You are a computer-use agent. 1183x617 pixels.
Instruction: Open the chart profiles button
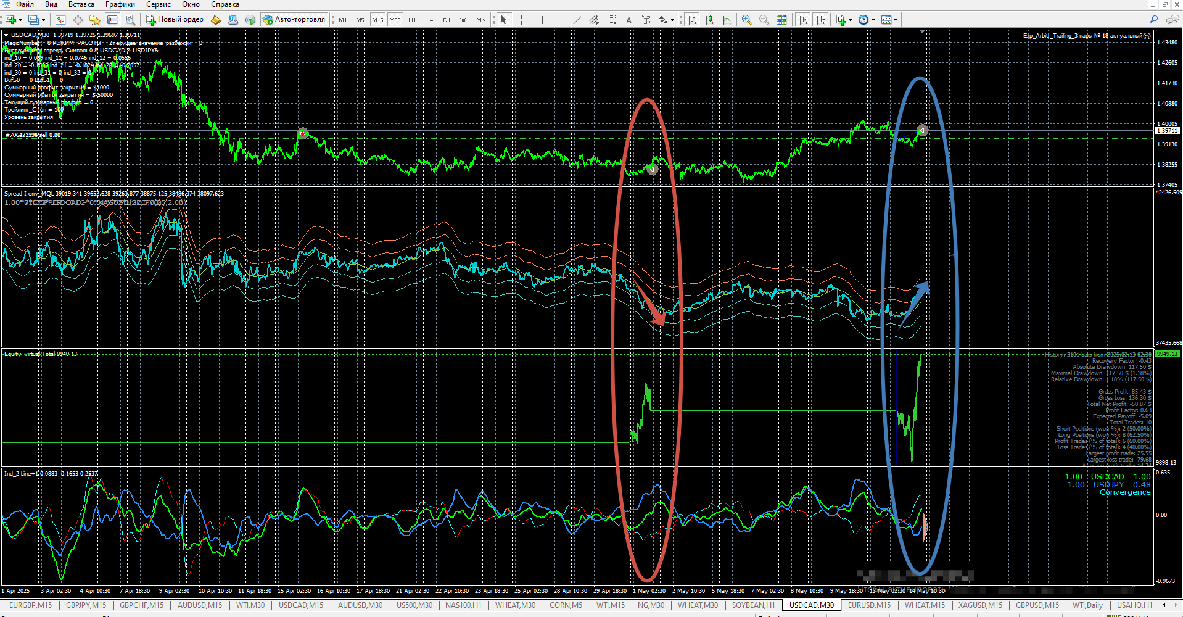tap(33, 20)
